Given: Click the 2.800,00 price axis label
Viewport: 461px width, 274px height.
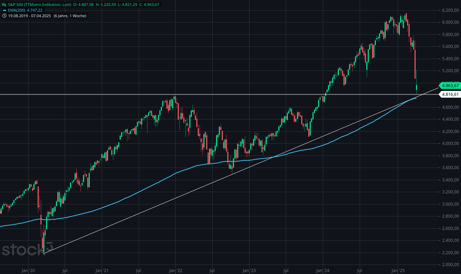Looking at the screenshot, I should [451, 216].
